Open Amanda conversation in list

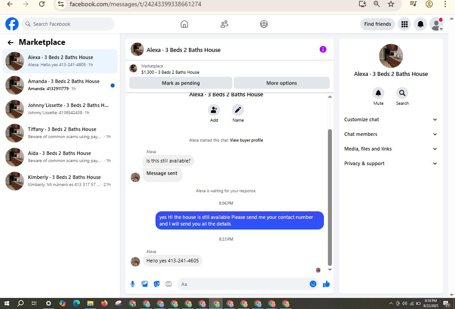coord(60,85)
